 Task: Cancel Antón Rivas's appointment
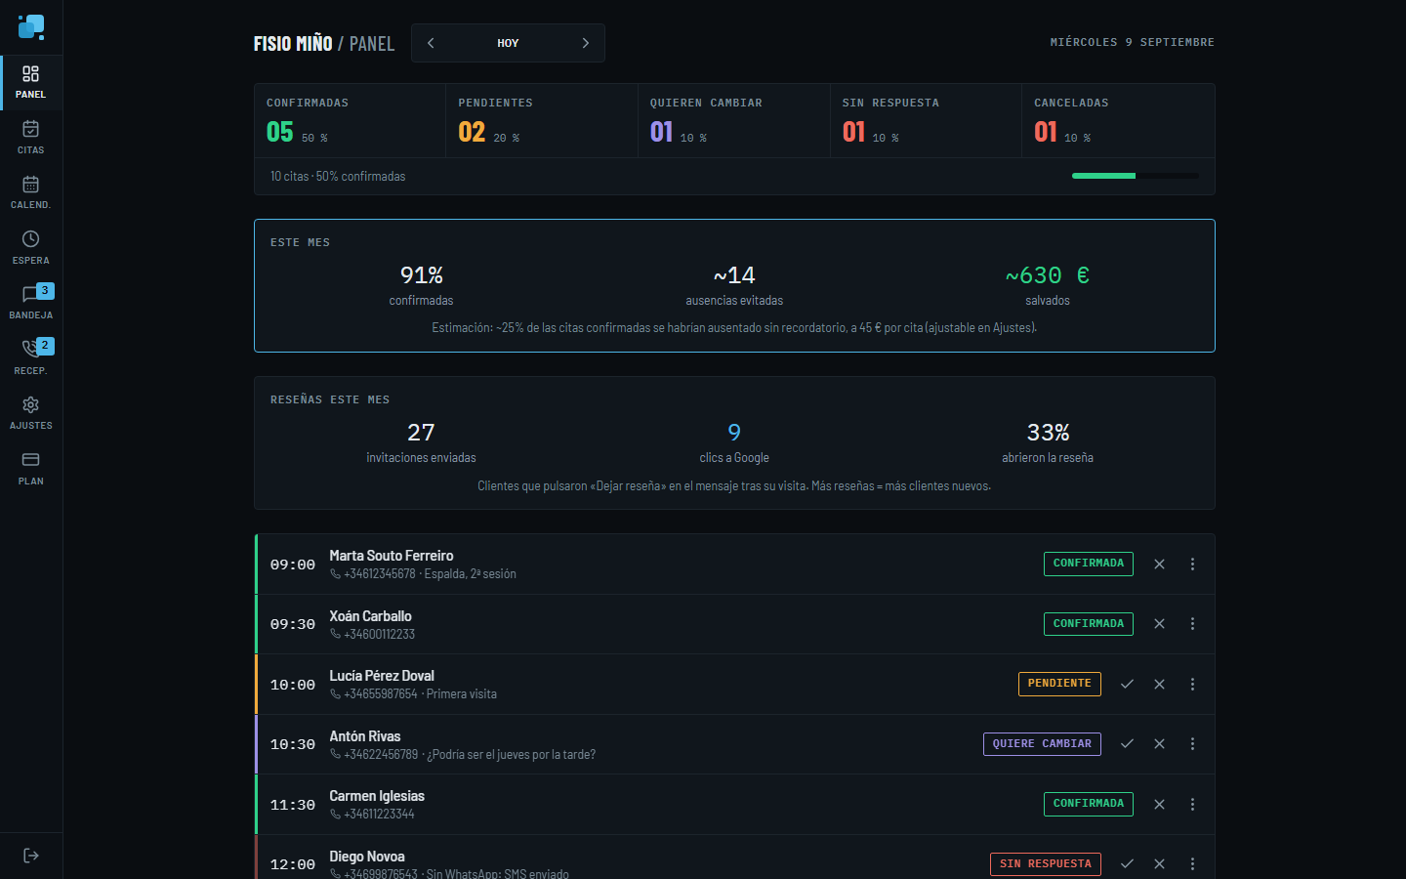coord(1159,744)
